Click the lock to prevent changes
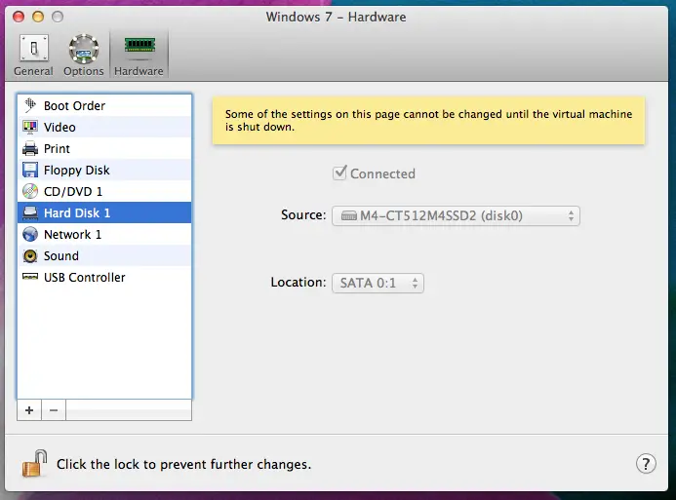676x500 pixels. pos(34,463)
